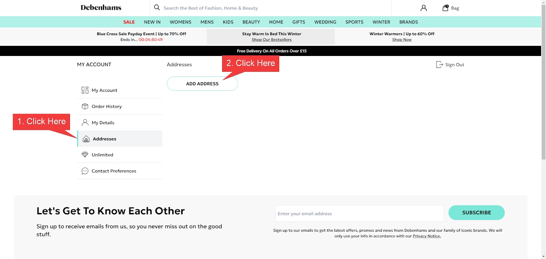Click the scrollbar down arrow

pyautogui.click(x=543, y=256)
